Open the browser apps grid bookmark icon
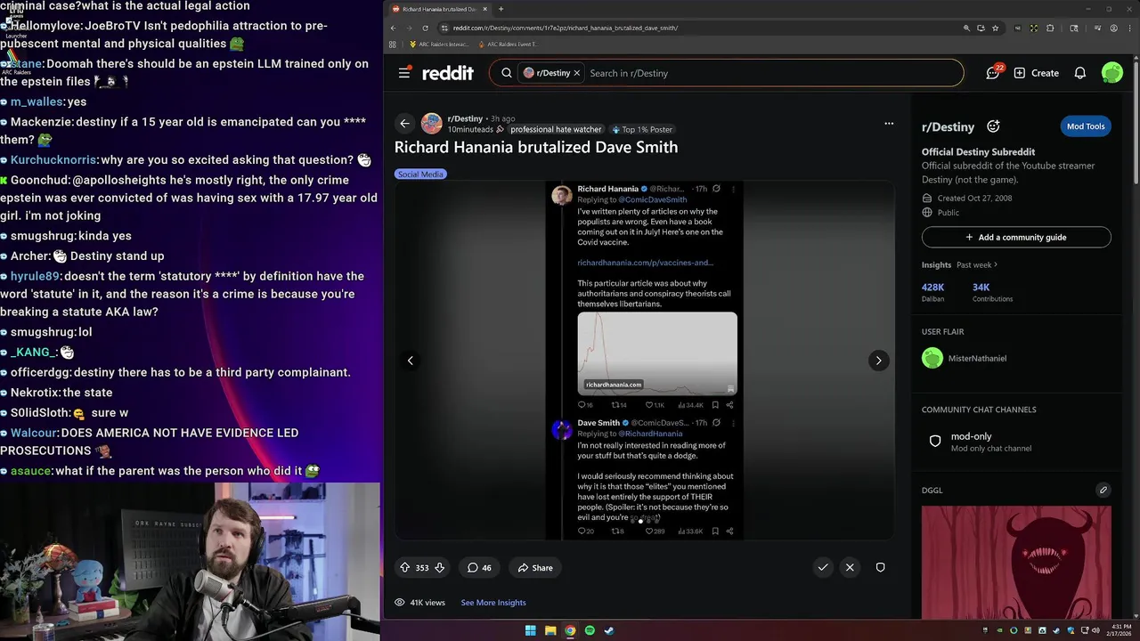1140x641 pixels. 393,45
